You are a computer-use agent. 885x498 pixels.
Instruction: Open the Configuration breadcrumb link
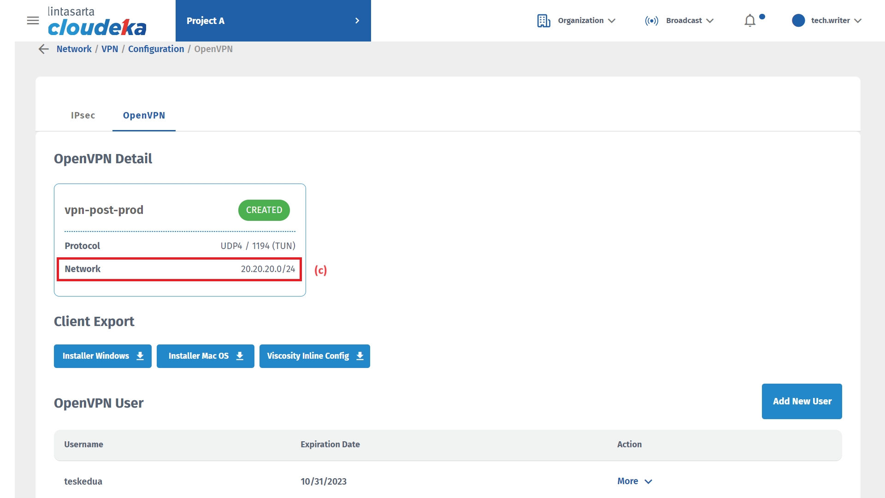(156, 49)
